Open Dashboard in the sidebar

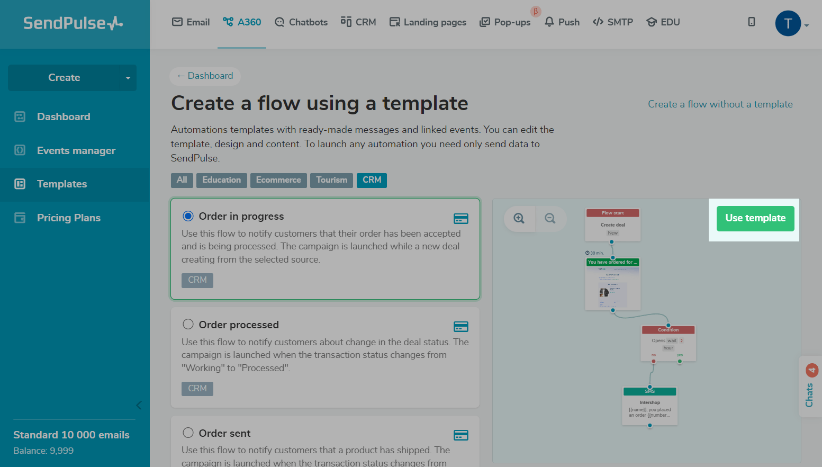[x=64, y=116]
